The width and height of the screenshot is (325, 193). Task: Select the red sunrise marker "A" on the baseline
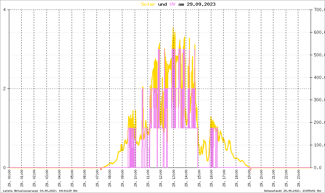pos(101,169)
